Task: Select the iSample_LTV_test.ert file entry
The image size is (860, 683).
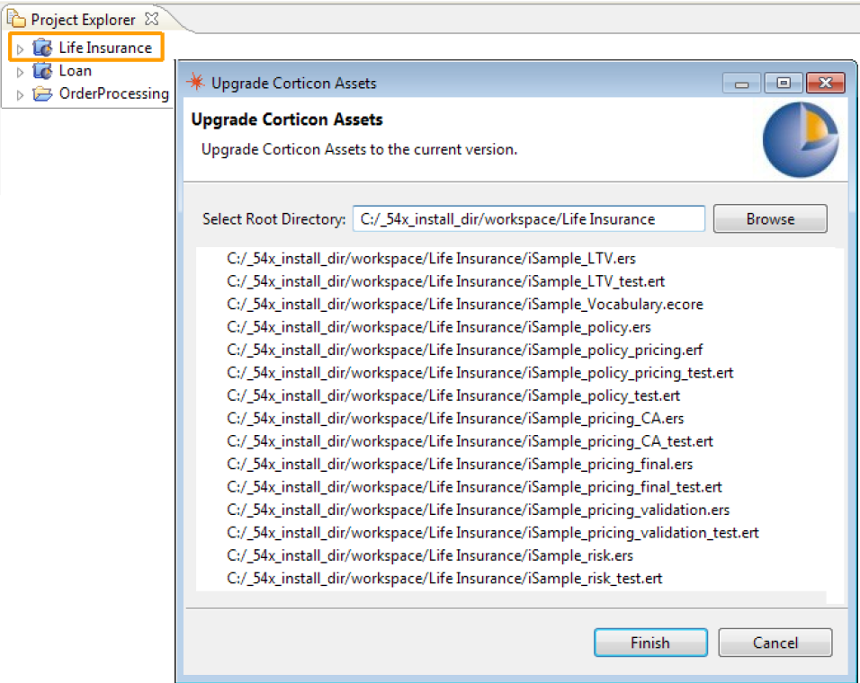Action: click(445, 281)
